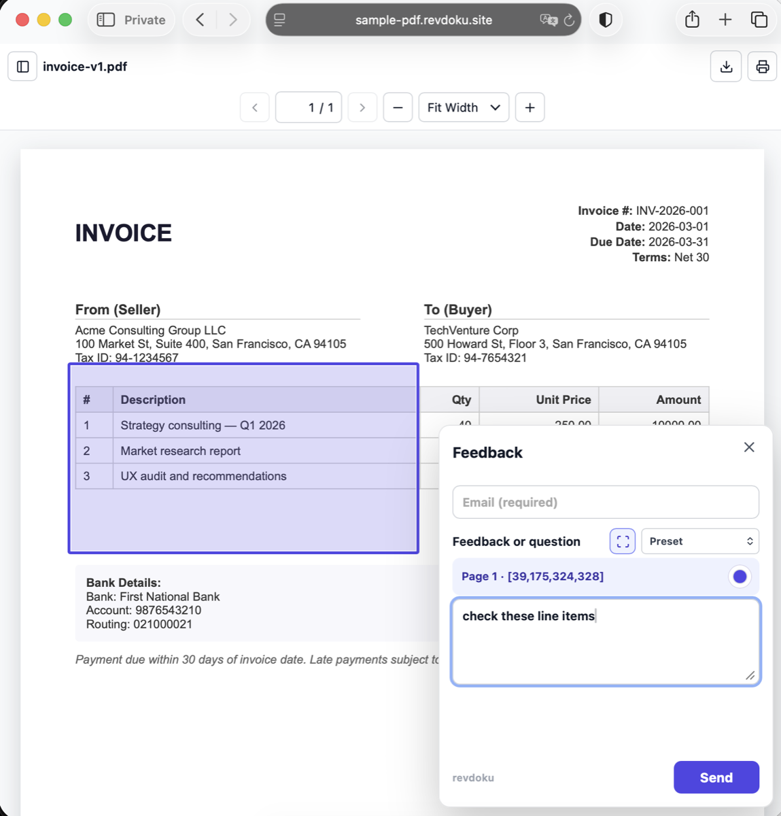Open the page menu icon in address bar

tap(279, 20)
